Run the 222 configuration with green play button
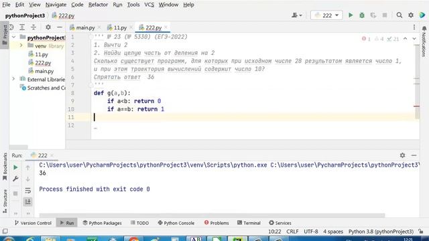The height and width of the screenshot is (241, 429). (351, 15)
